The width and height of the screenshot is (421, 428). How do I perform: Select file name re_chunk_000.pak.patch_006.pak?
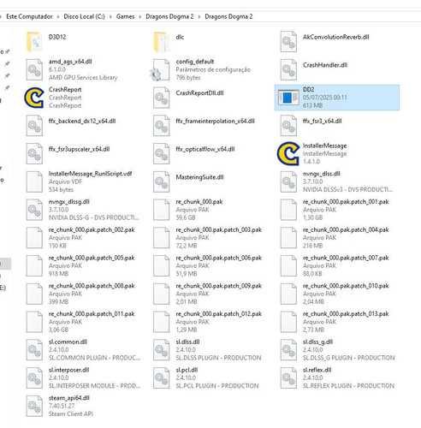click(219, 258)
